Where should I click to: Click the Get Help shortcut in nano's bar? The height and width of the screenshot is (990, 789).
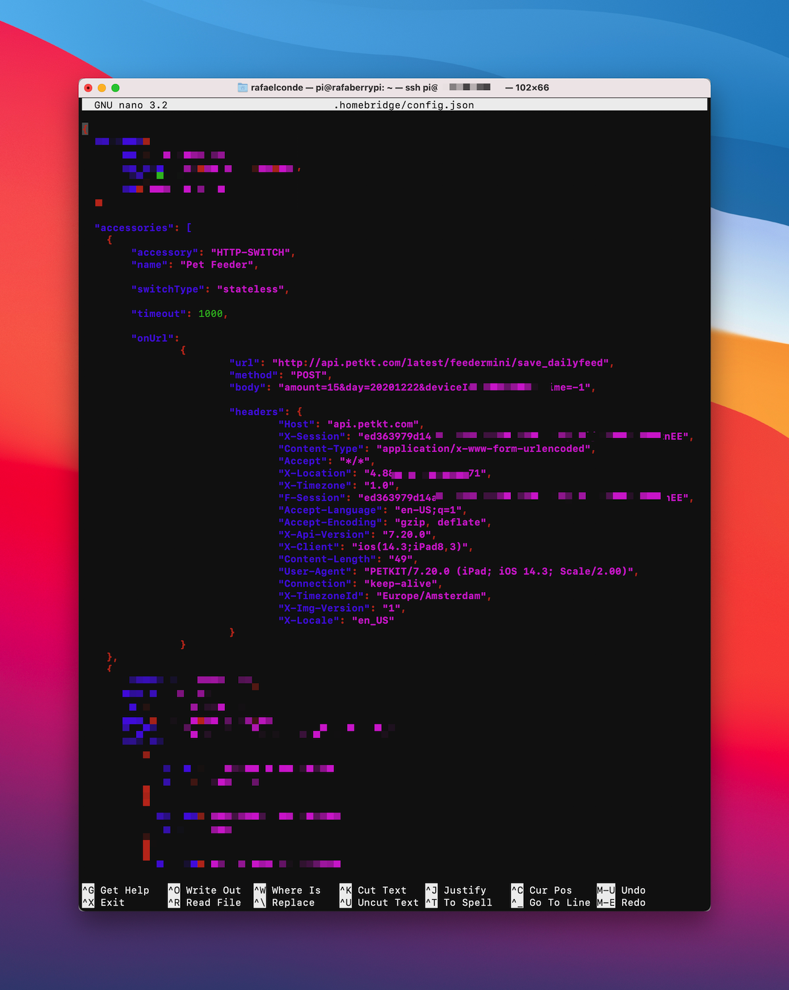click(124, 890)
